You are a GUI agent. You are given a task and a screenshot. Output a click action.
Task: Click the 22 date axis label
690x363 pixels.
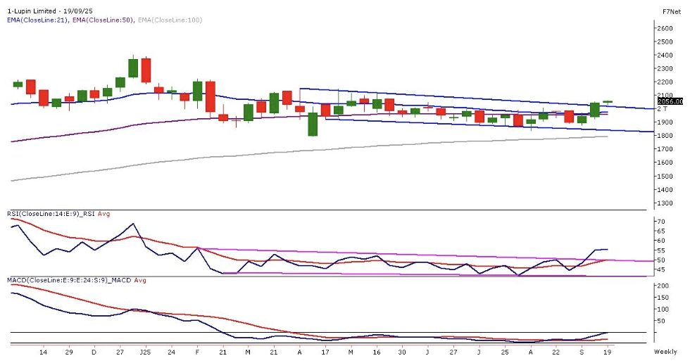[556, 352]
